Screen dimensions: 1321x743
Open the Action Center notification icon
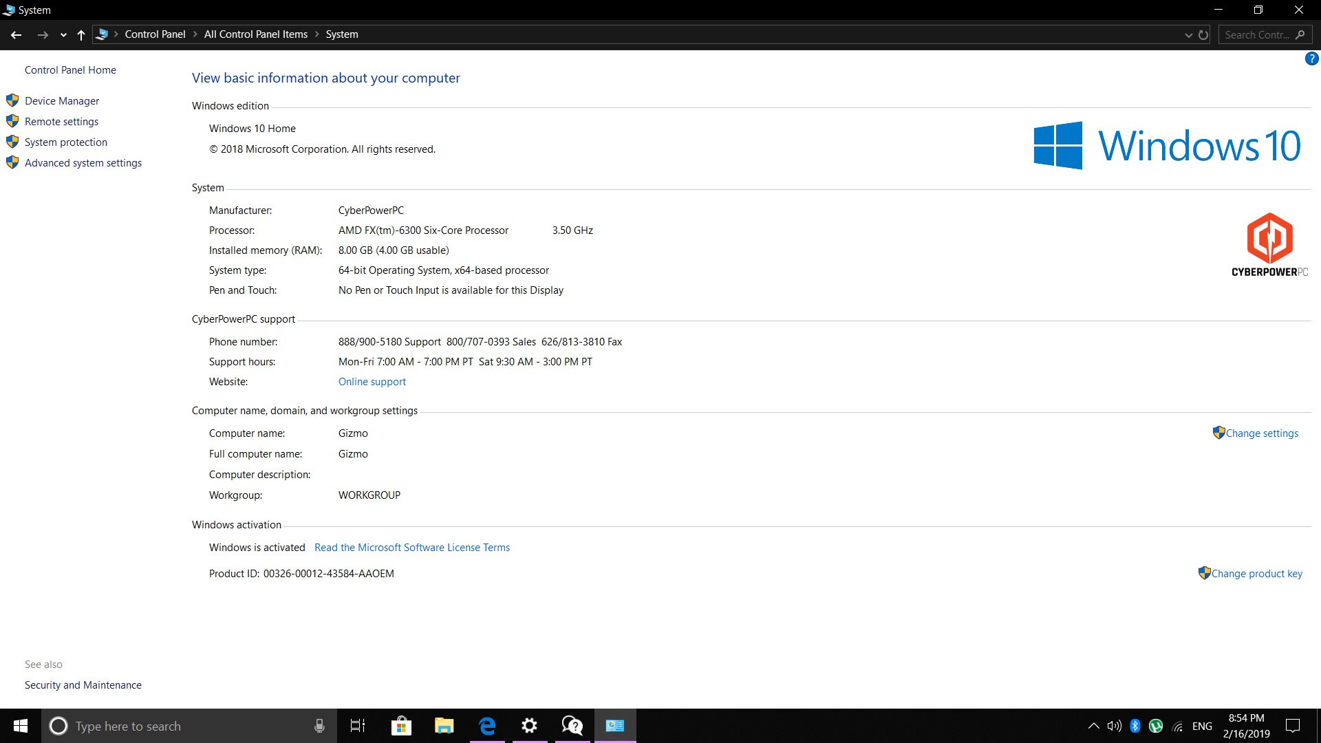[1293, 726]
